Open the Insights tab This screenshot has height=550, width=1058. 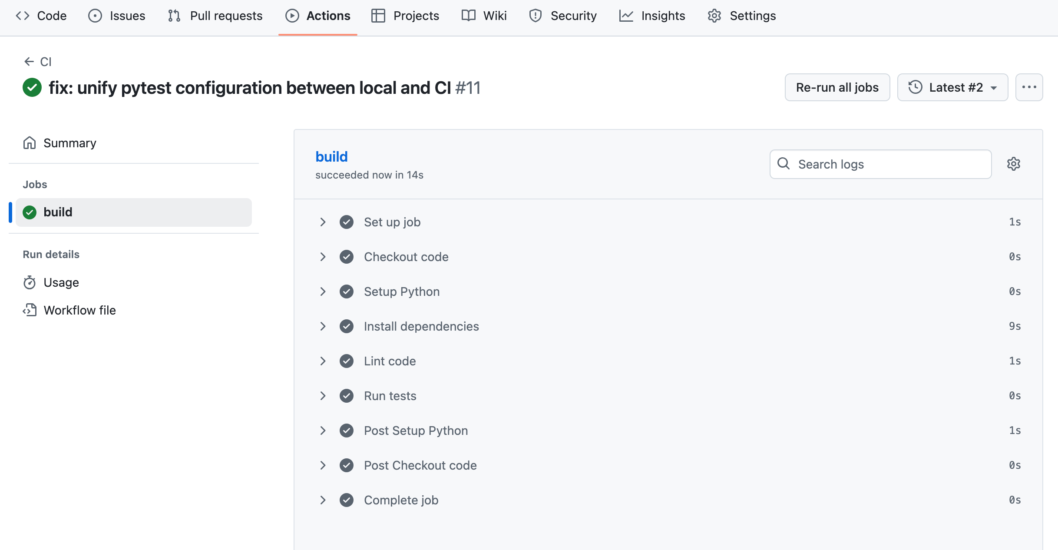tap(652, 16)
